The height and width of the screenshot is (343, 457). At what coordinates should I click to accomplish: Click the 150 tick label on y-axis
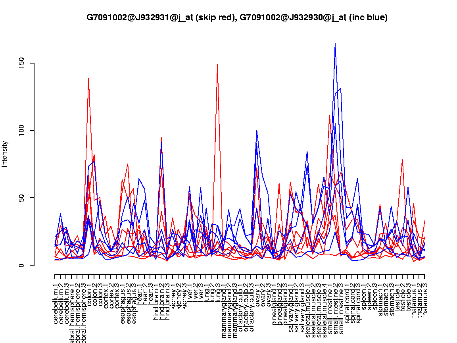(22, 63)
